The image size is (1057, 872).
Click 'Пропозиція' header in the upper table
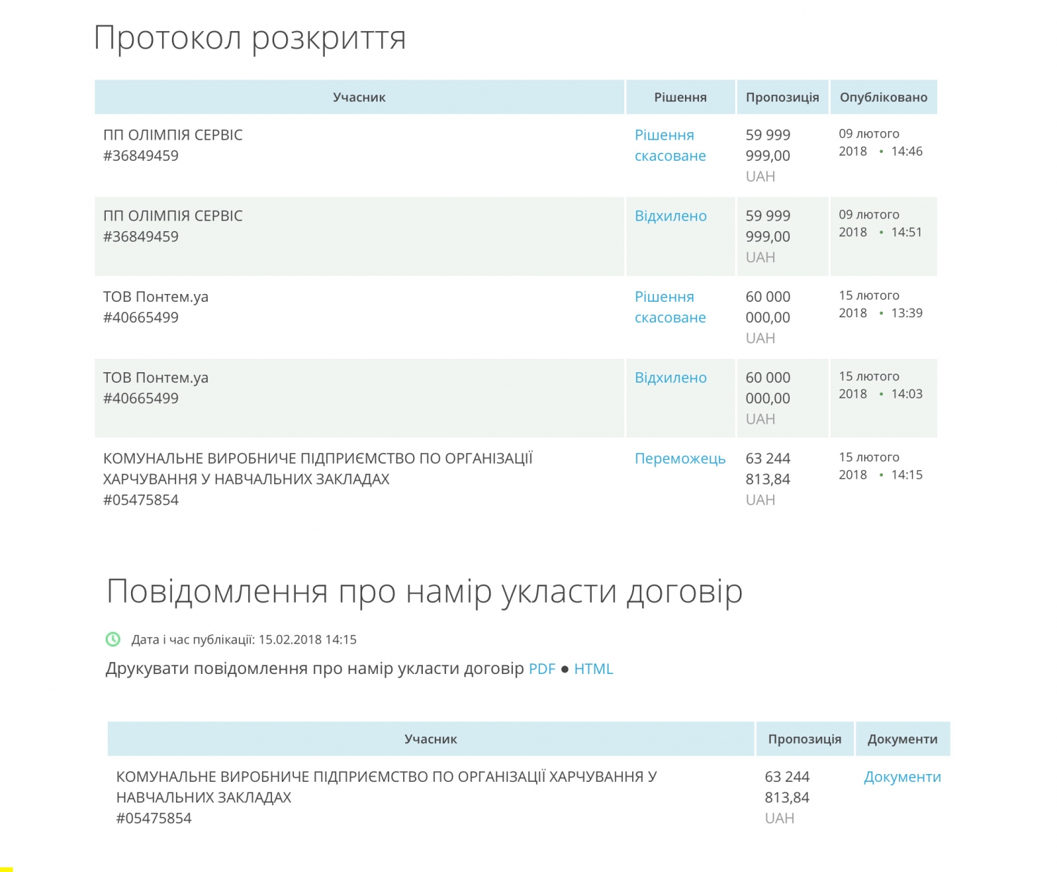pyautogui.click(x=782, y=97)
